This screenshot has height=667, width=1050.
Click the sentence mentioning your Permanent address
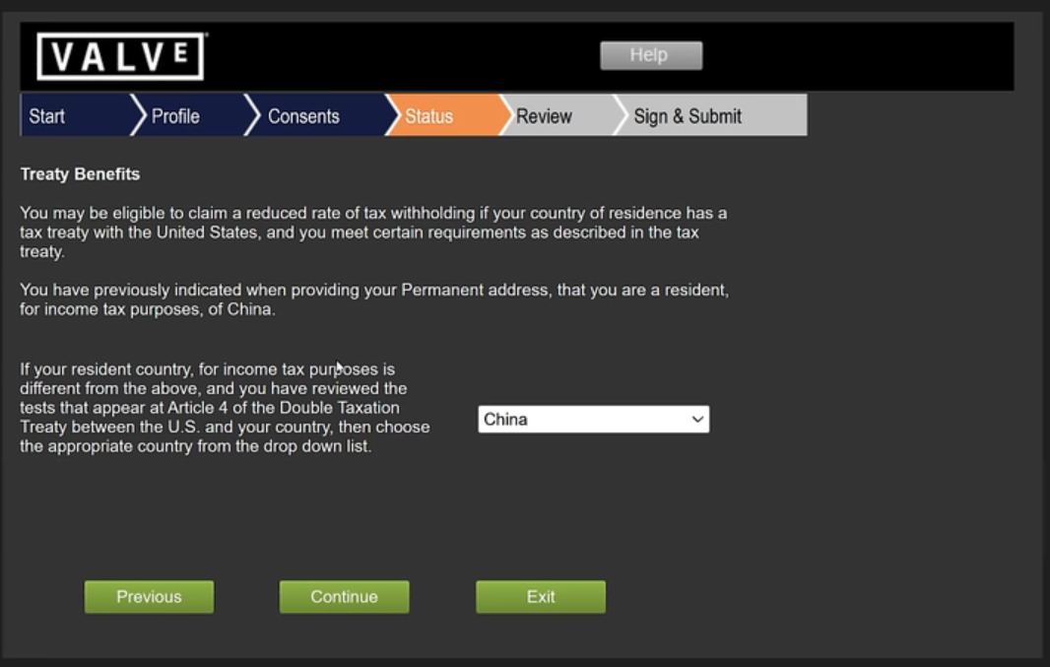373,300
